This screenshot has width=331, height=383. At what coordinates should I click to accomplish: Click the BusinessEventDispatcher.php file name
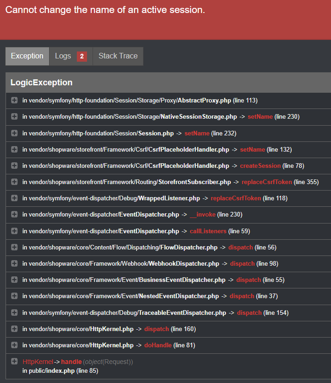(182, 280)
